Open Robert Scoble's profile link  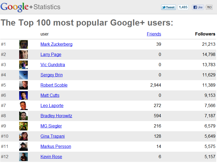(x=54, y=85)
